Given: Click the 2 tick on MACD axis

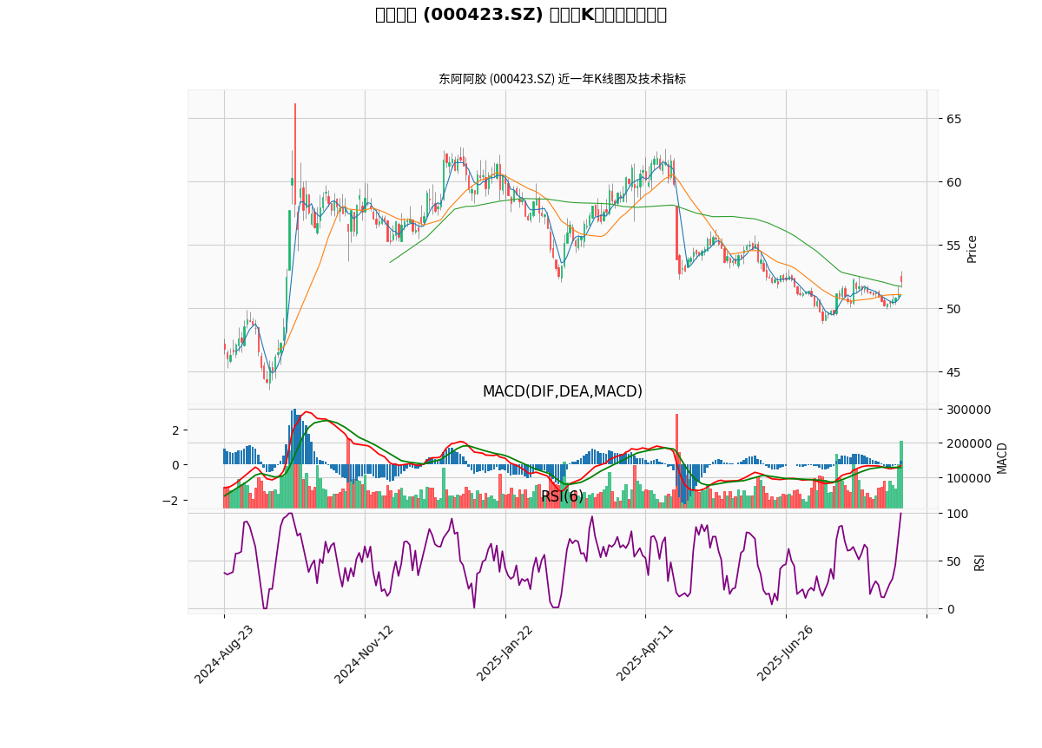Looking at the screenshot, I should point(175,430).
